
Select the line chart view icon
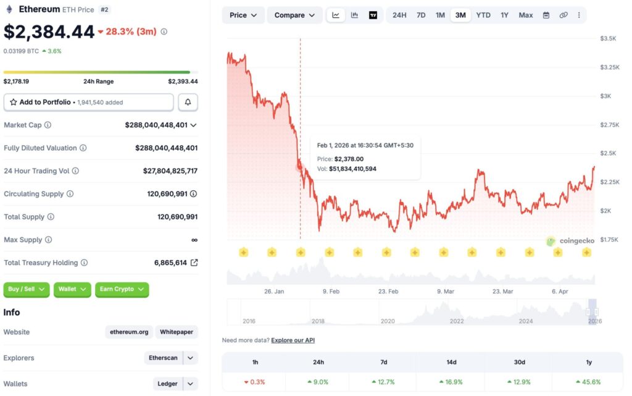coord(336,15)
